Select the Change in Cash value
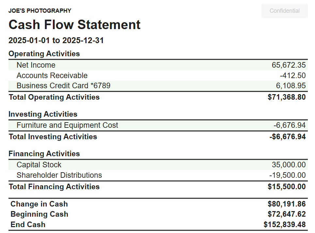The image size is (315, 233). 287,204
